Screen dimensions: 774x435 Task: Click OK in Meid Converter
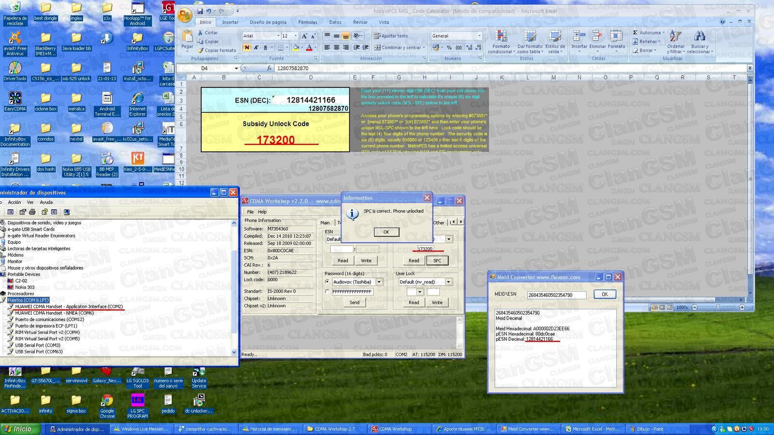605,294
